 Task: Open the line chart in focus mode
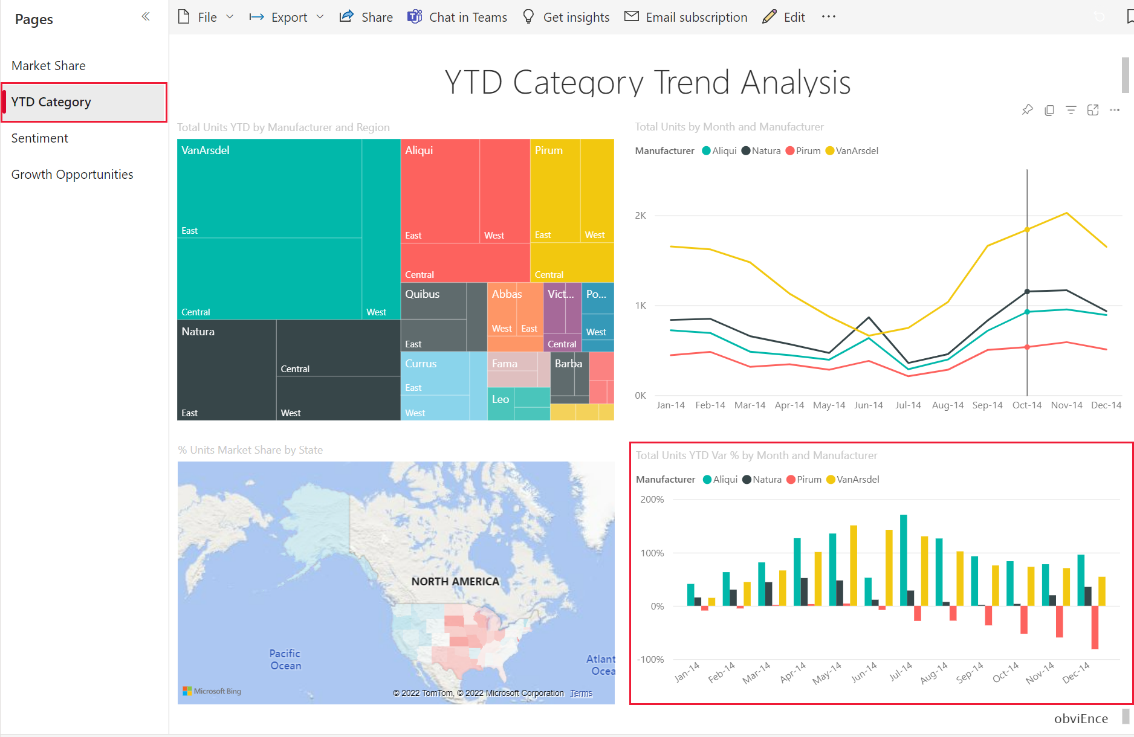(1093, 110)
